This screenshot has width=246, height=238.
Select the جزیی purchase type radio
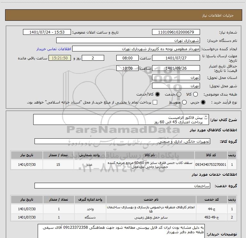tap(203, 102)
